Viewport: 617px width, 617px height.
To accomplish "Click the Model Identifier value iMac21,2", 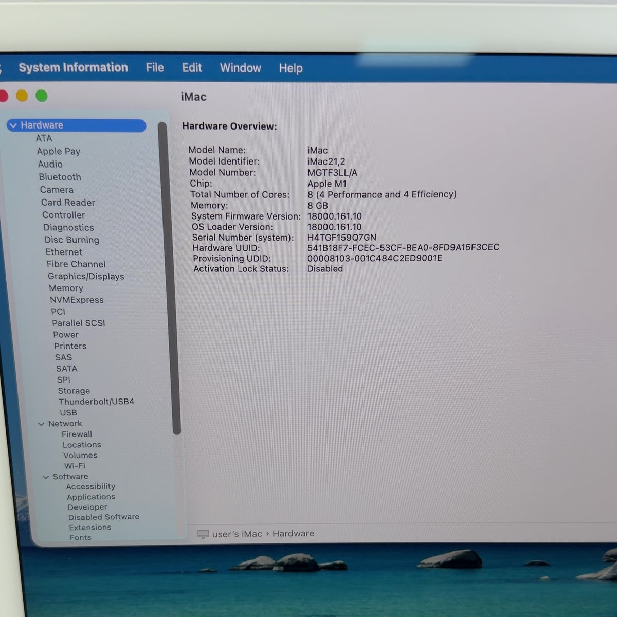I will (326, 161).
